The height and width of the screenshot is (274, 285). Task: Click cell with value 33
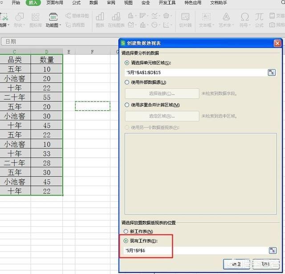(x=47, y=154)
